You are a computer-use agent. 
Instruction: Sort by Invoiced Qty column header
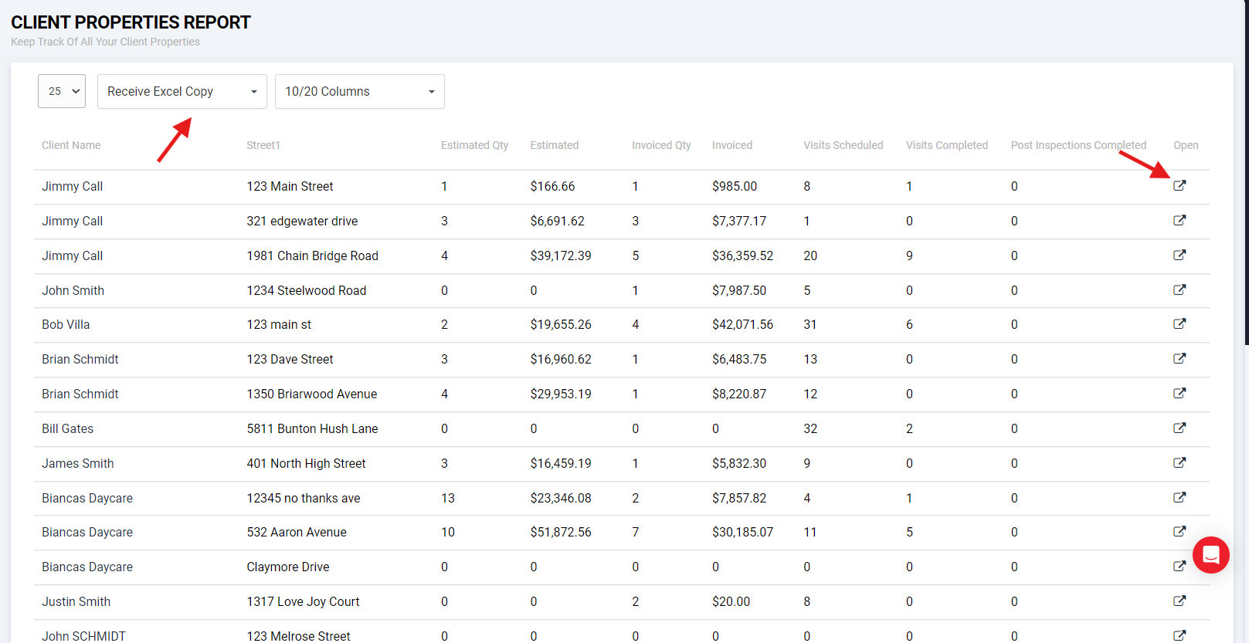(x=660, y=145)
